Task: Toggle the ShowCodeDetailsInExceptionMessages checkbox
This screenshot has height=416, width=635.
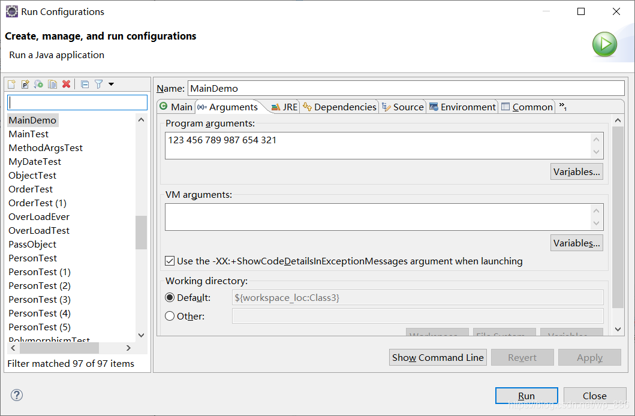Action: point(170,261)
